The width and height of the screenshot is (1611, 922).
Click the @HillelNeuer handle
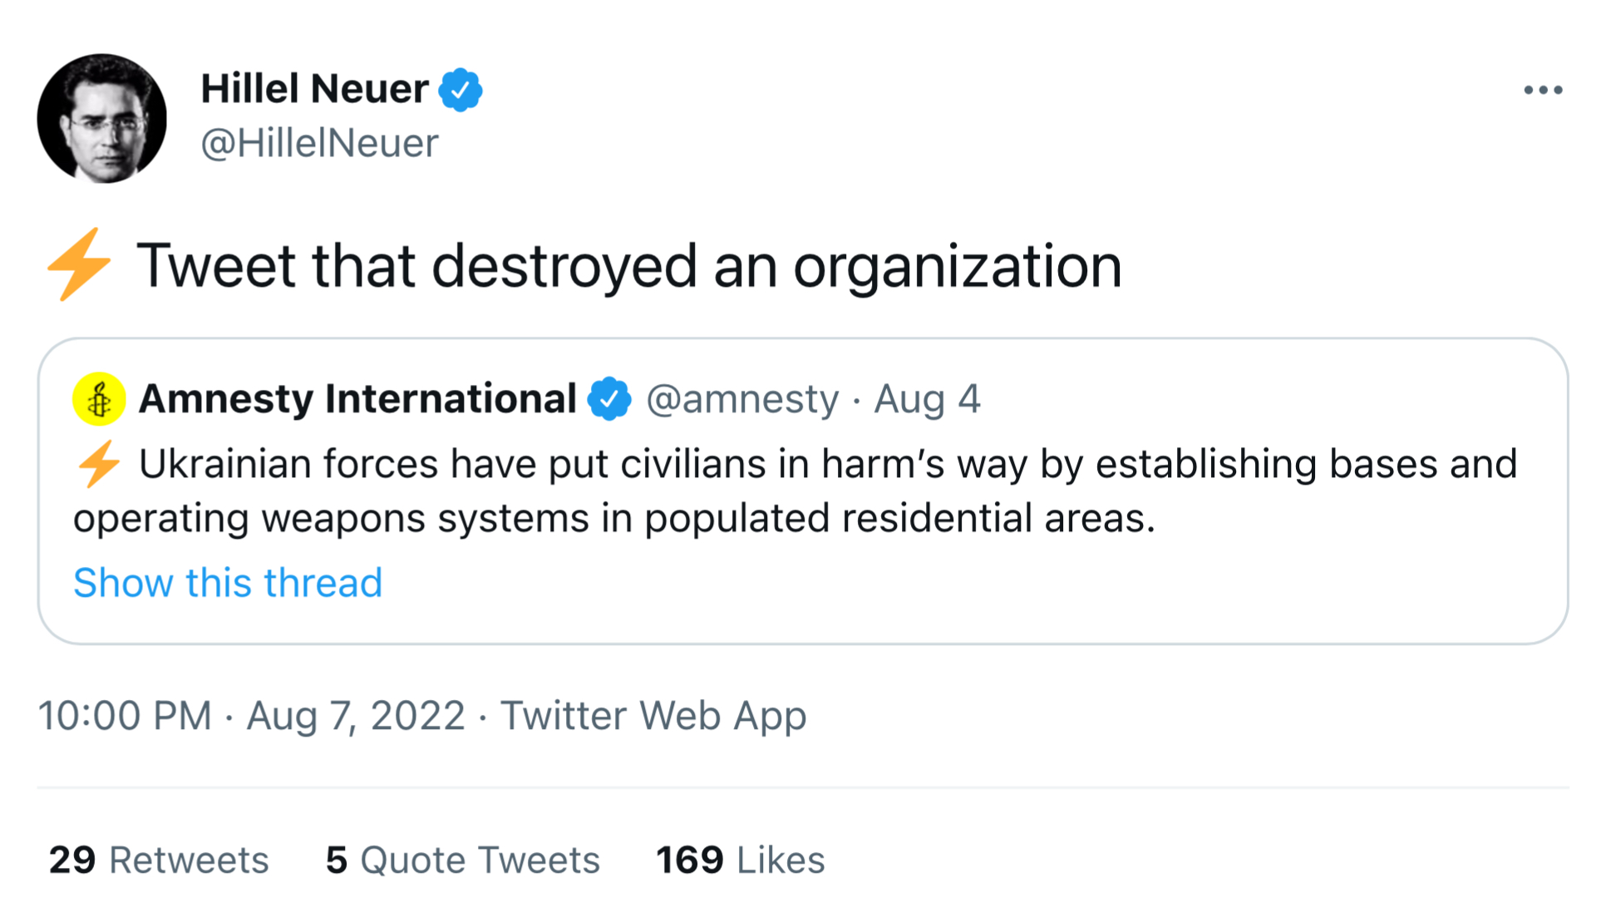click(x=319, y=143)
